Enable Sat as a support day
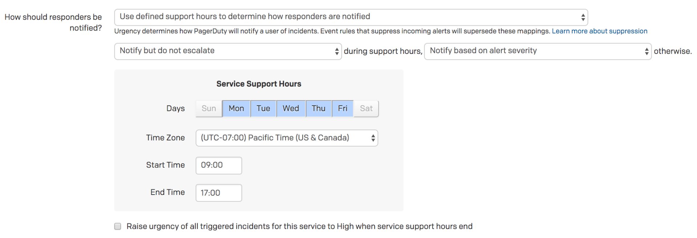Image resolution: width=697 pixels, height=238 pixels. [366, 109]
